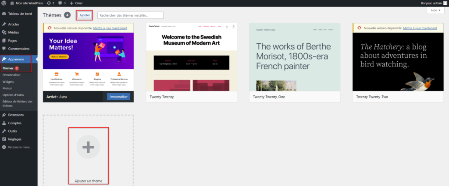The image size is (449, 186).
Task: Click the comments bubble icon in admin bar
Action: coord(61,3)
